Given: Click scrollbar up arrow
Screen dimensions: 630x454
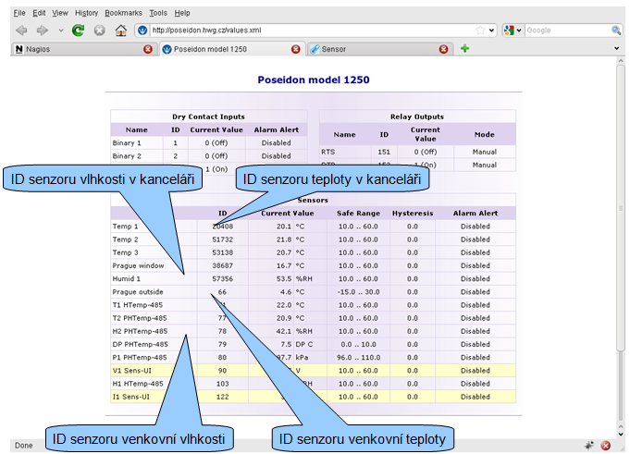Looking at the screenshot, I should pyautogui.click(x=621, y=61).
